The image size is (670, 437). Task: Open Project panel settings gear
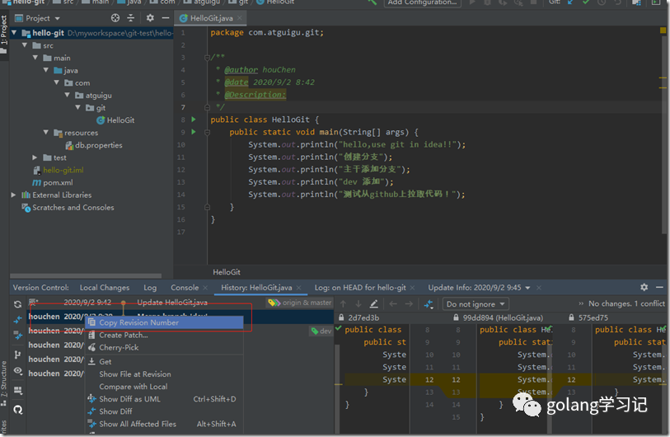[150, 18]
